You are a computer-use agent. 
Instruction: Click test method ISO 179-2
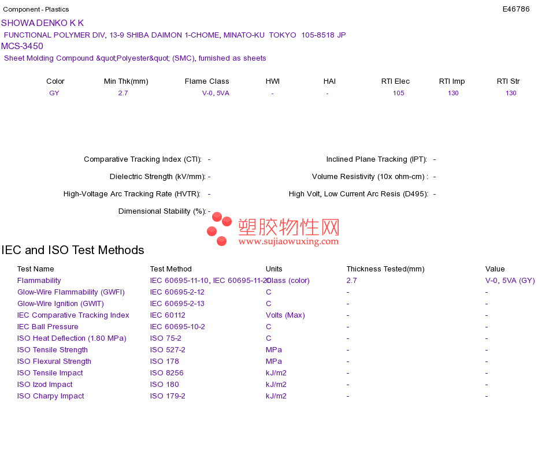[x=168, y=396]
